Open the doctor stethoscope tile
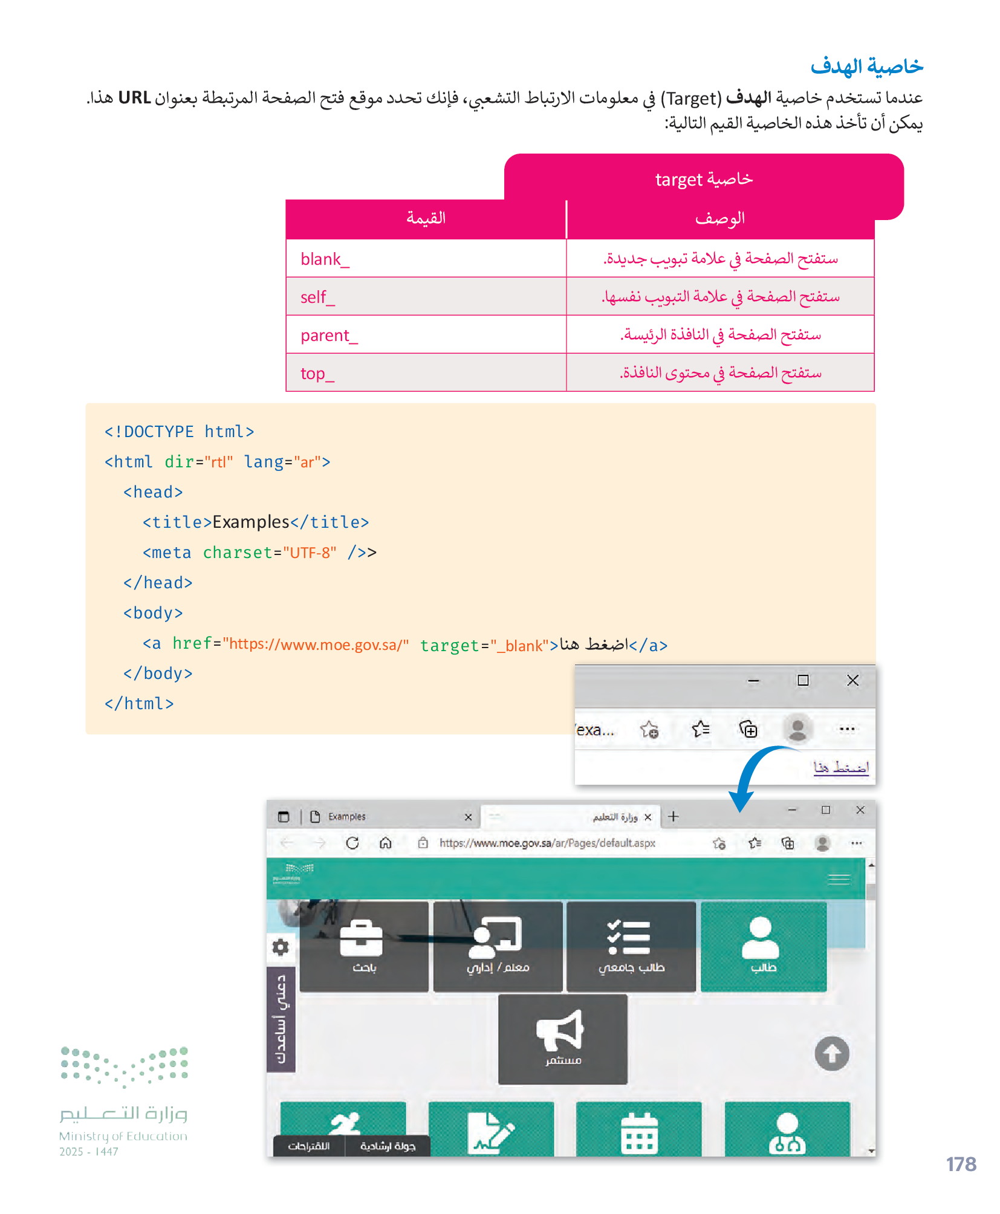Image resolution: width=1000 pixels, height=1214 pixels. pyautogui.click(x=787, y=1131)
